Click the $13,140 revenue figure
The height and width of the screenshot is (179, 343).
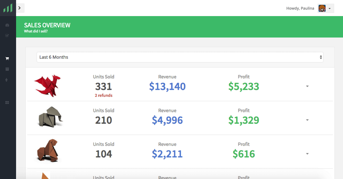(167, 87)
